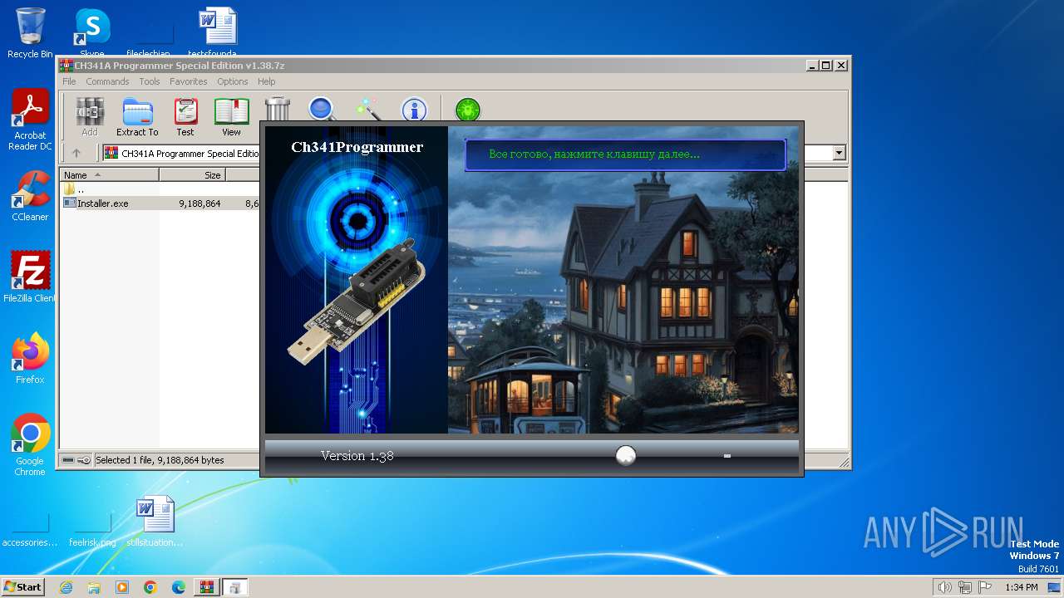The image size is (1064, 598).
Task: Switch to installer taskbar button
Action: 235,587
